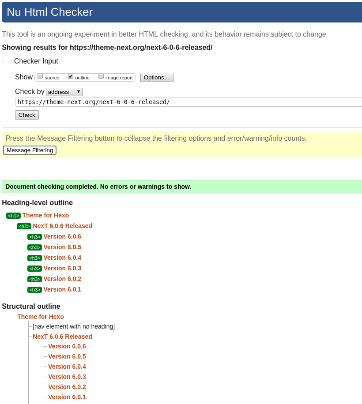Click the Message Filtering button
This screenshot has width=362, height=404.
pyautogui.click(x=30, y=150)
